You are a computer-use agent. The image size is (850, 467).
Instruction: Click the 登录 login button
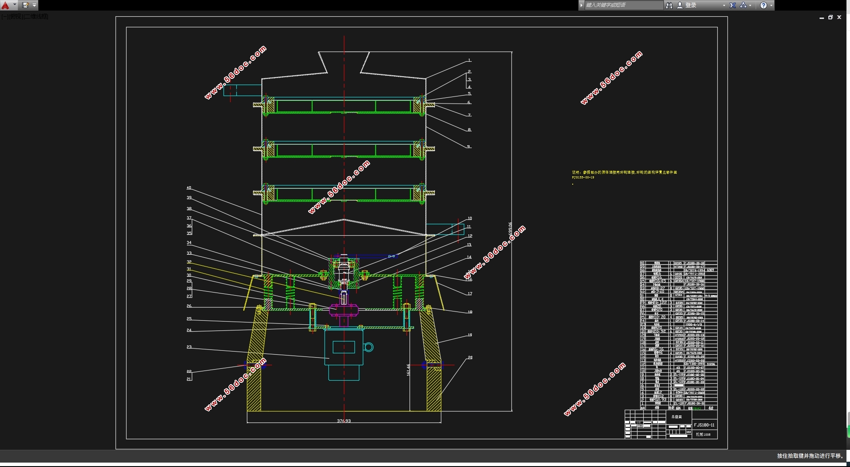click(691, 5)
